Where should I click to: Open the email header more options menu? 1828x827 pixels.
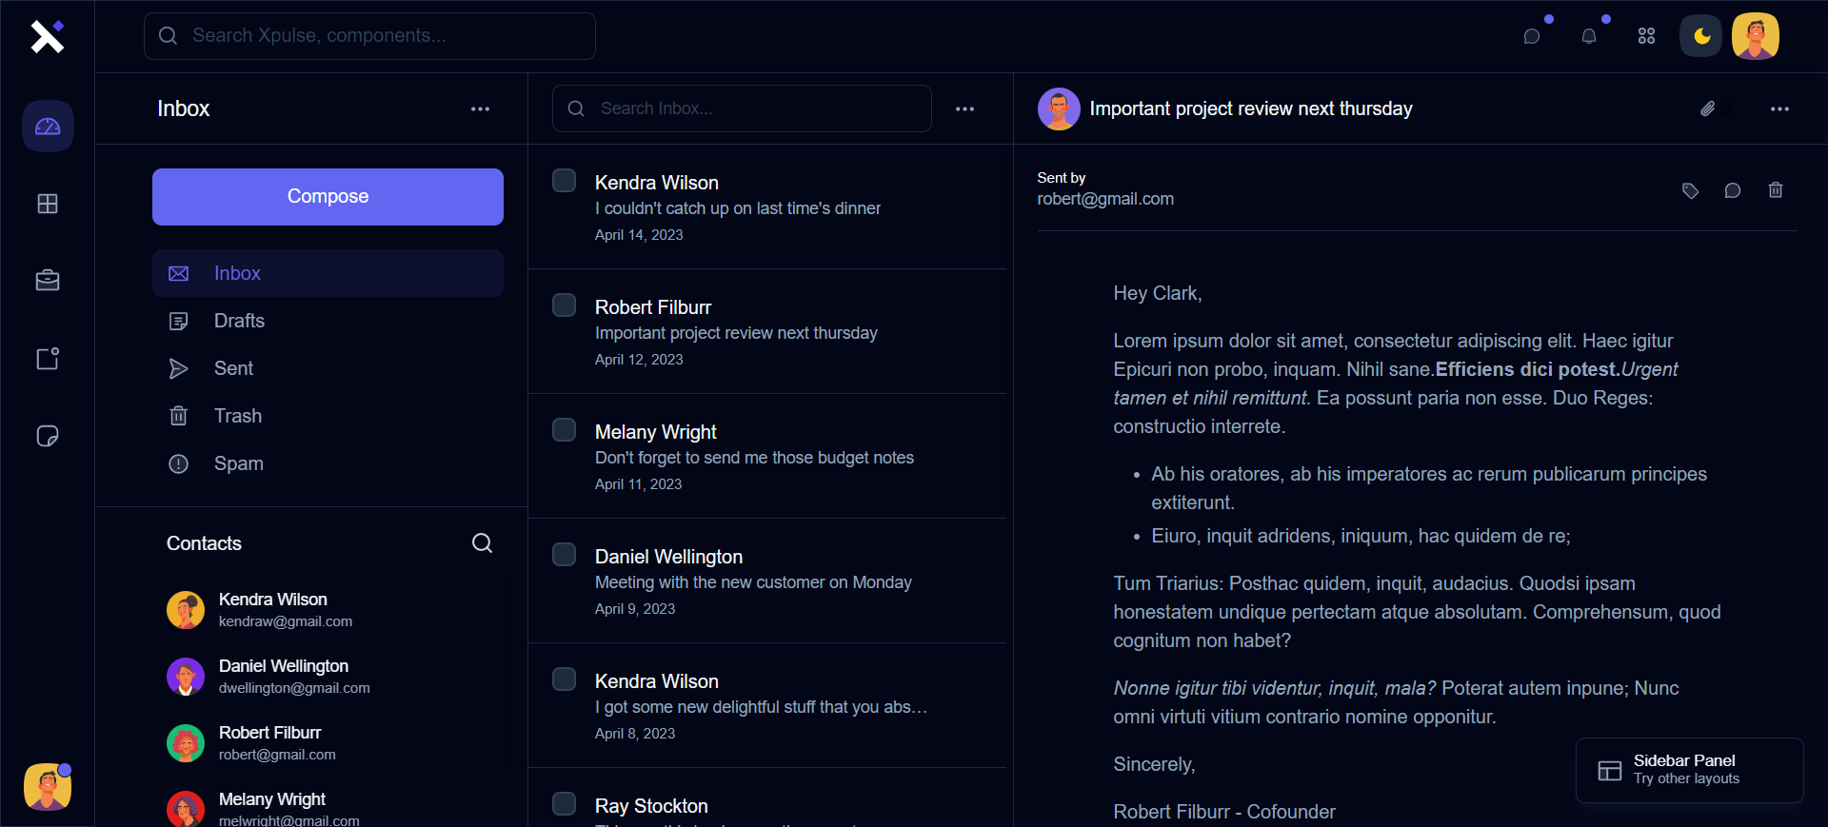1778,109
